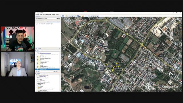This screenshot has height=103, width=183.
Task: Expand the Tiempo layer
Action: tap(36, 85)
